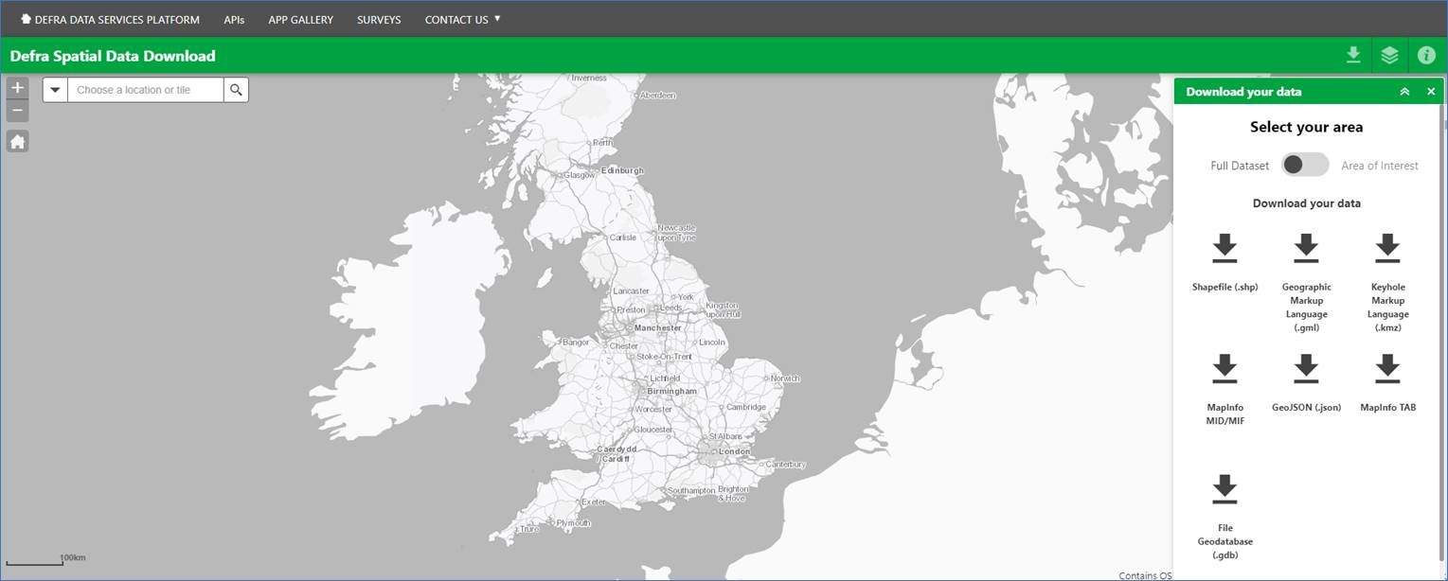
Task: Click Cardiff label on the map
Action: 616,459
